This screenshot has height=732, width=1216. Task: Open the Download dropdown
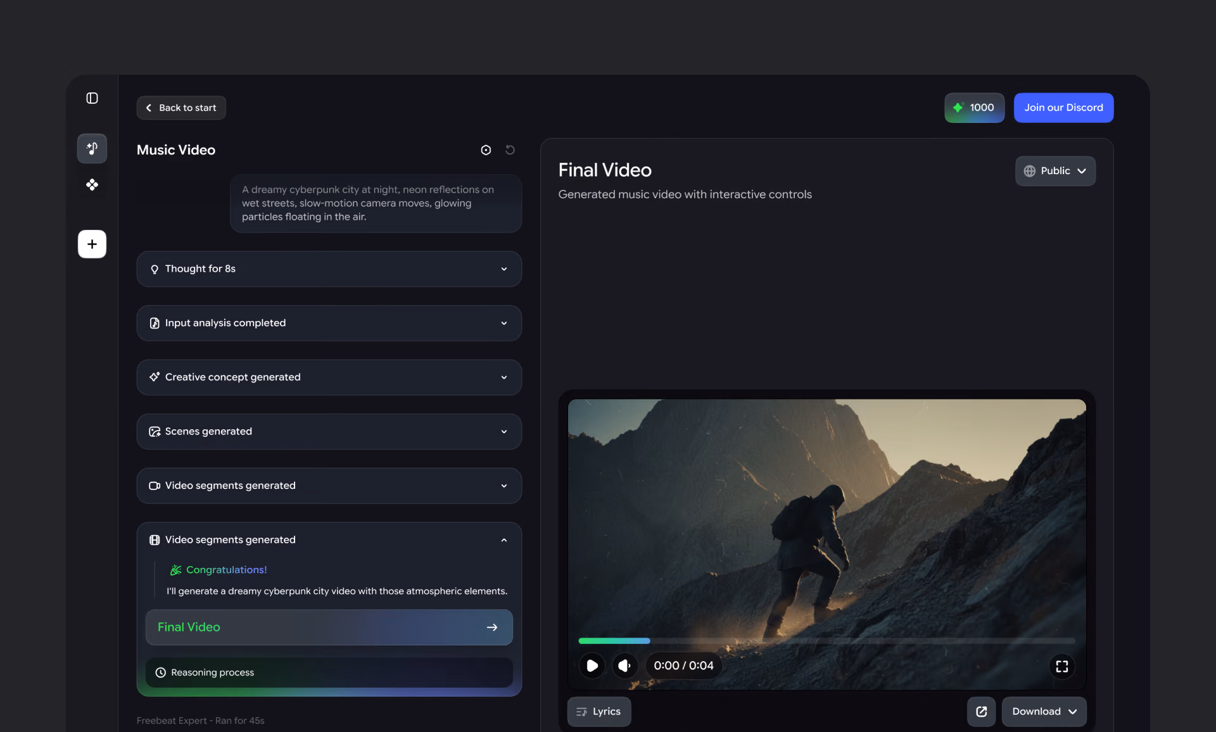(1044, 712)
